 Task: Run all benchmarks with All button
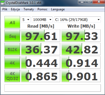tap(12, 22)
